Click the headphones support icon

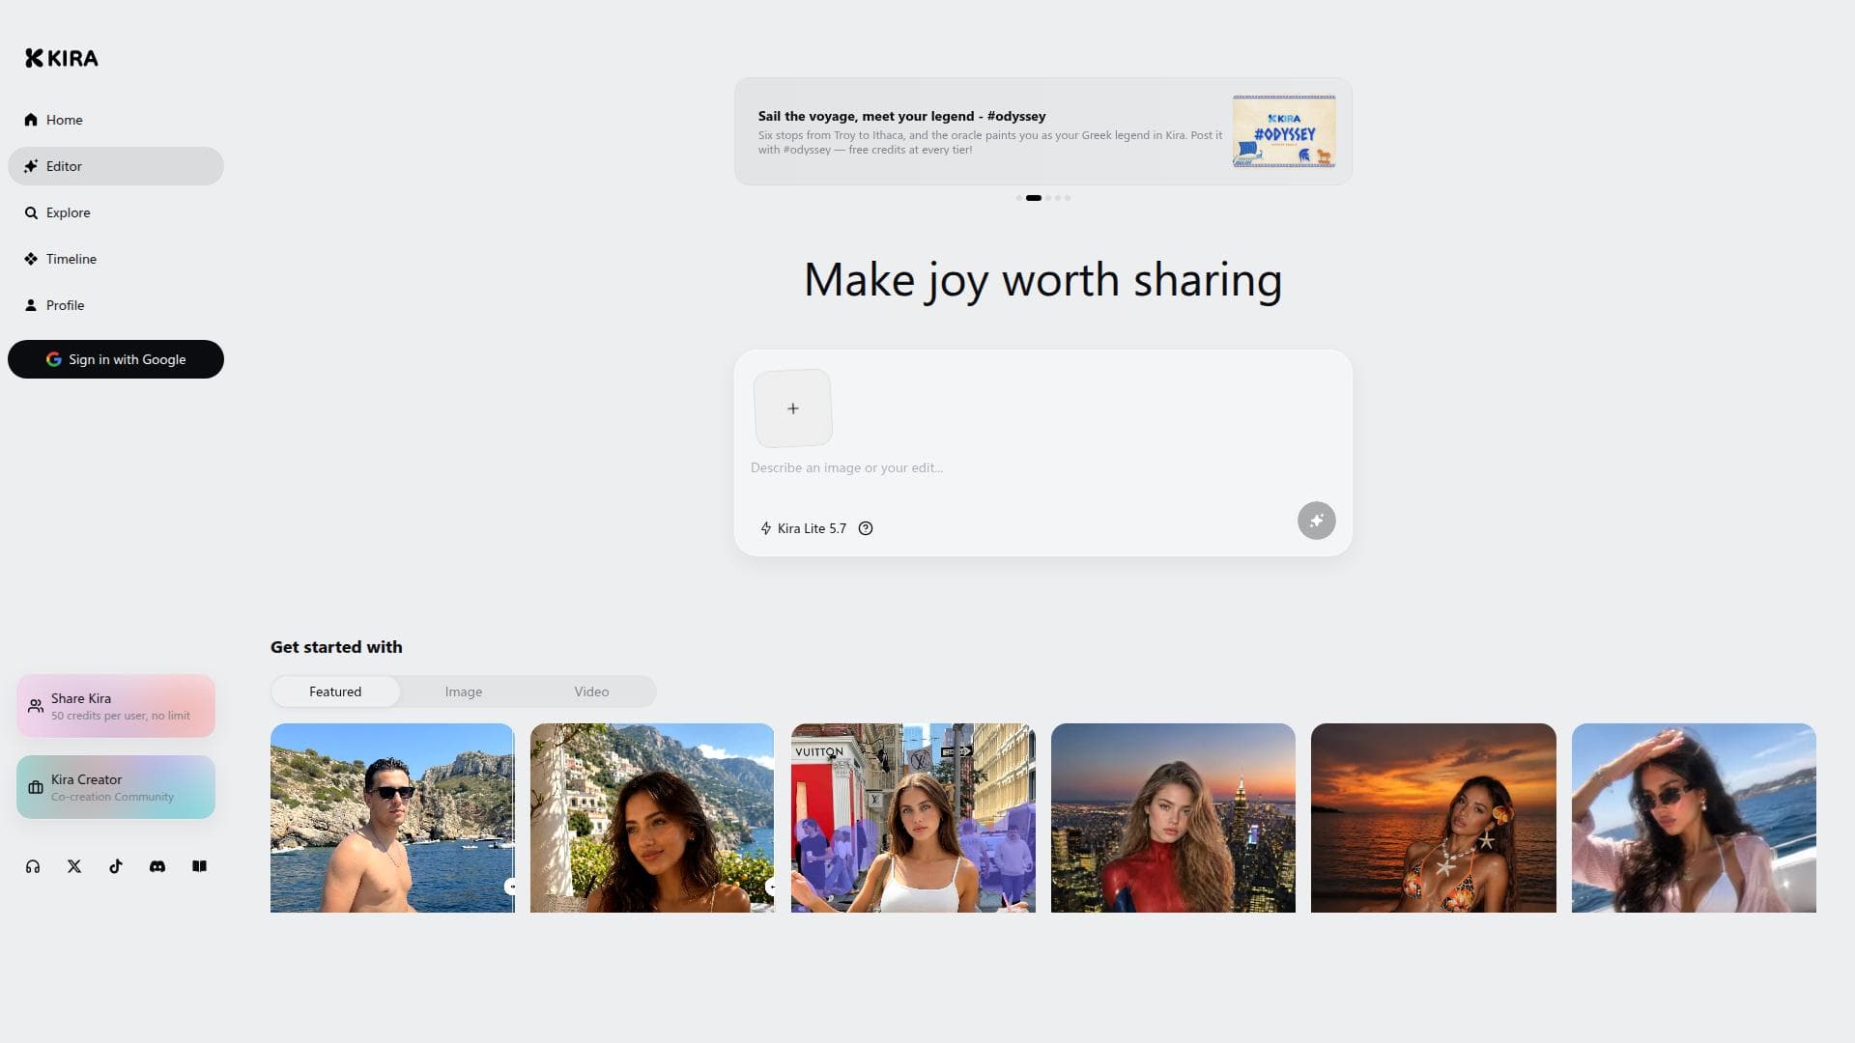33,866
